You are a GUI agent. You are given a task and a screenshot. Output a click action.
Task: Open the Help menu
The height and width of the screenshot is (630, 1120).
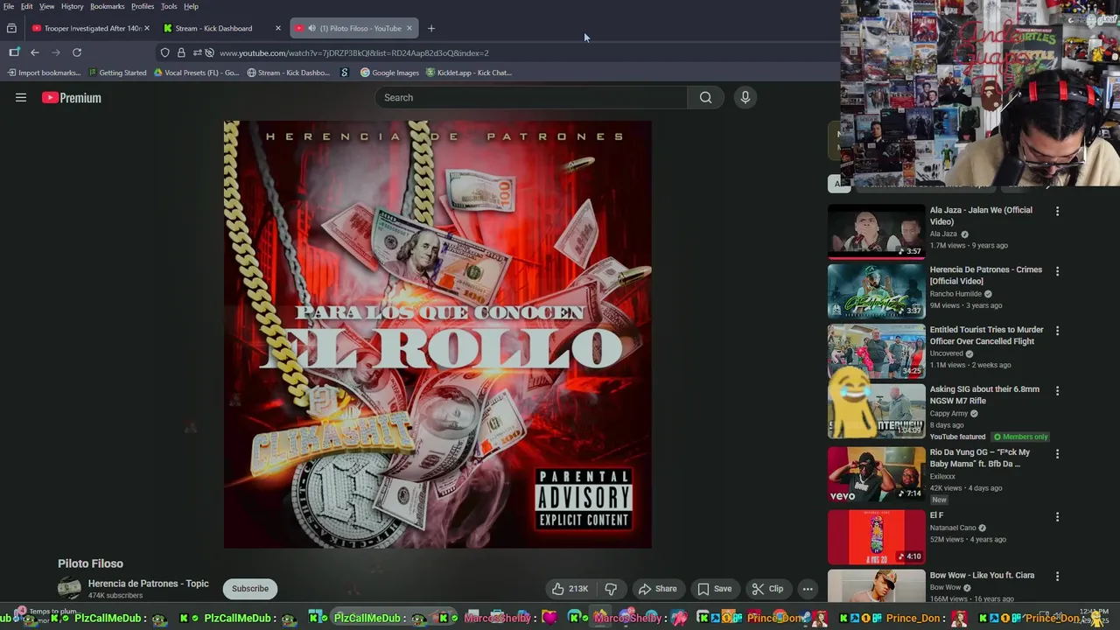(x=191, y=6)
